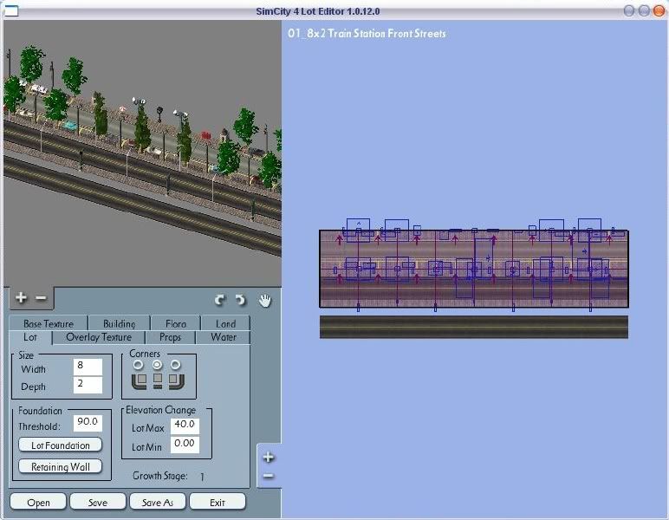Maximize the Lot Editor window
The width and height of the screenshot is (669, 520).
pyautogui.click(x=644, y=10)
